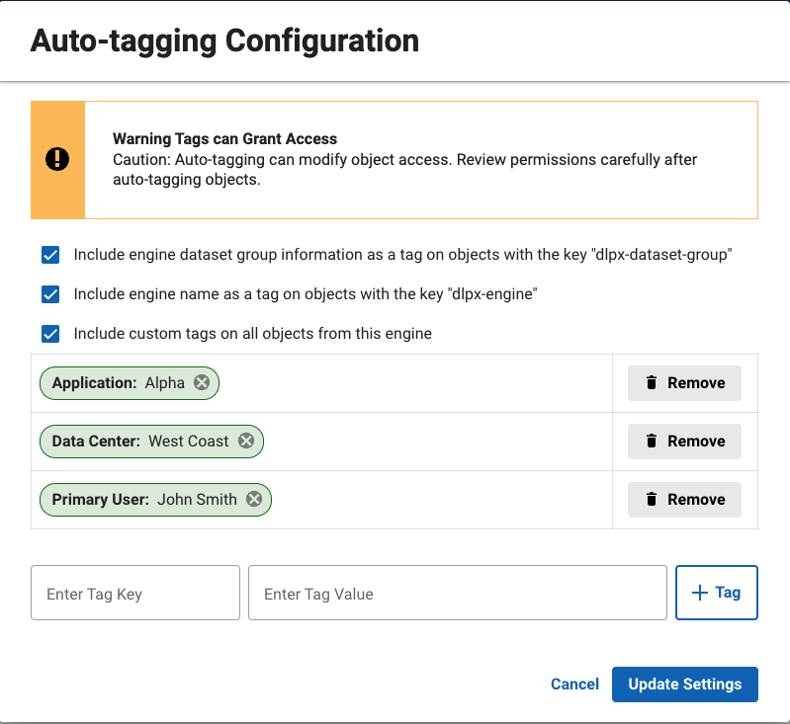Click the trash icon in the Data Center row
Screen dimensions: 790x724
[x=652, y=442]
